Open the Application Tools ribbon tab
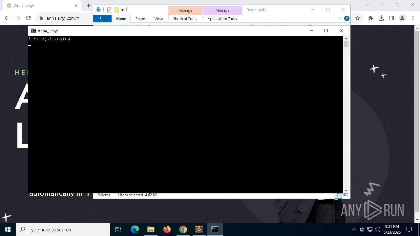This screenshot has height=236, width=420. (x=222, y=19)
